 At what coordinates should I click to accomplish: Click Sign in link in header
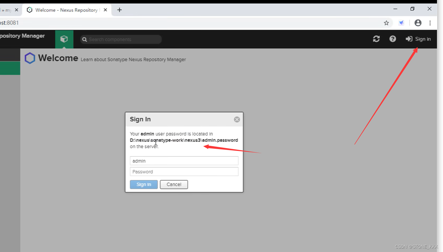click(x=418, y=39)
